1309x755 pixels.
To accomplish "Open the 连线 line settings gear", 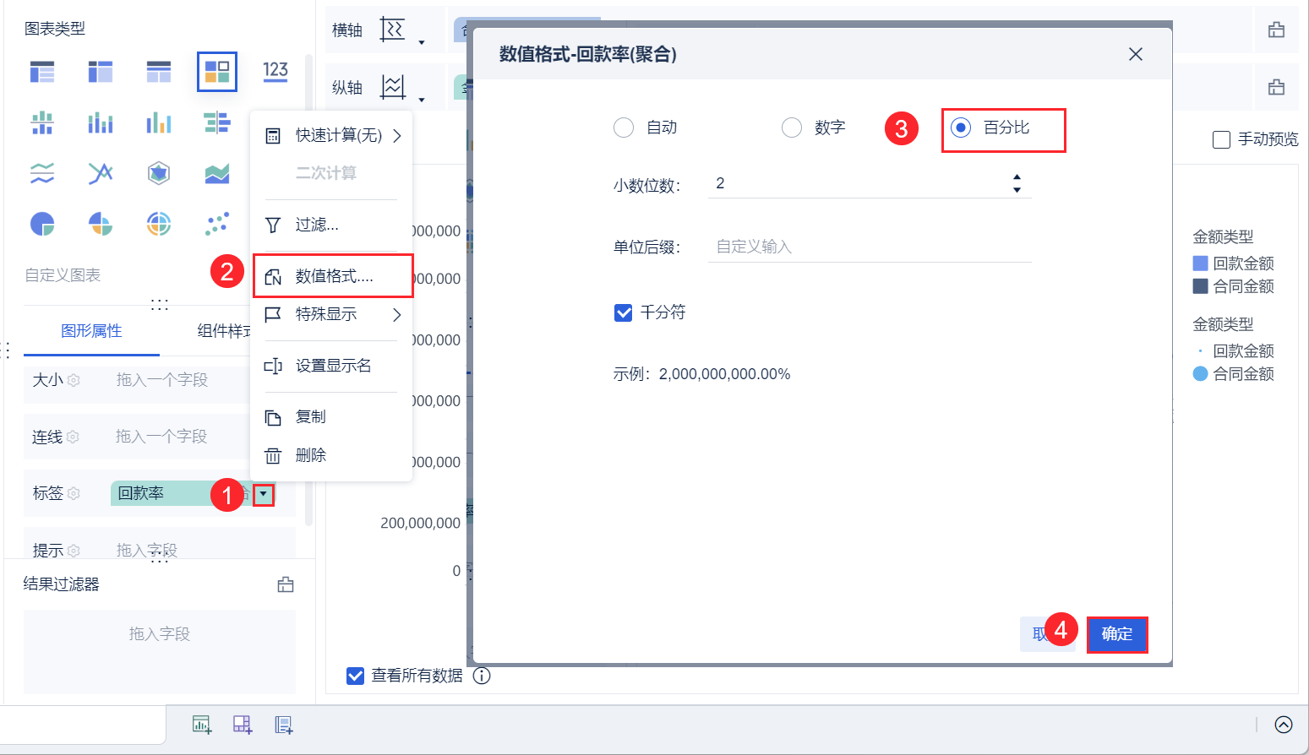I will (x=73, y=437).
